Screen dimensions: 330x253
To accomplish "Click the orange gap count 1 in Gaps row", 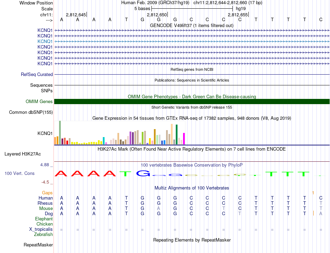I will point(313,193).
